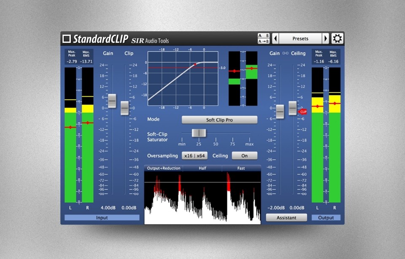
Task: Toggle the Ceiling On button
Action: [244, 156]
